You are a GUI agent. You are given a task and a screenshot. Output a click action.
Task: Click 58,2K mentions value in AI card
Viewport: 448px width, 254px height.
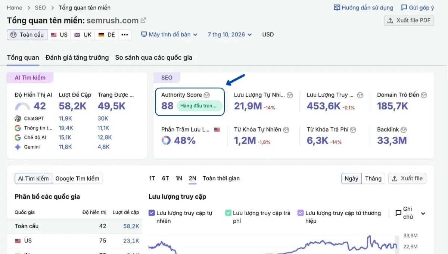pyautogui.click(x=73, y=106)
